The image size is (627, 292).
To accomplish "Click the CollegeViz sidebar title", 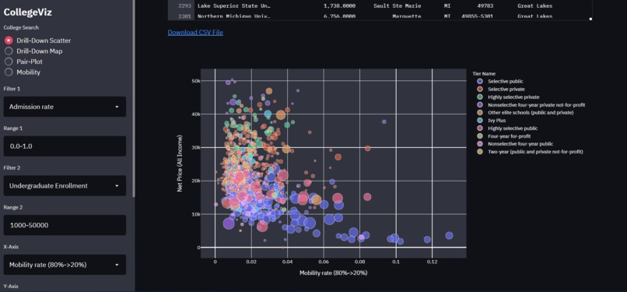I will click(x=27, y=12).
